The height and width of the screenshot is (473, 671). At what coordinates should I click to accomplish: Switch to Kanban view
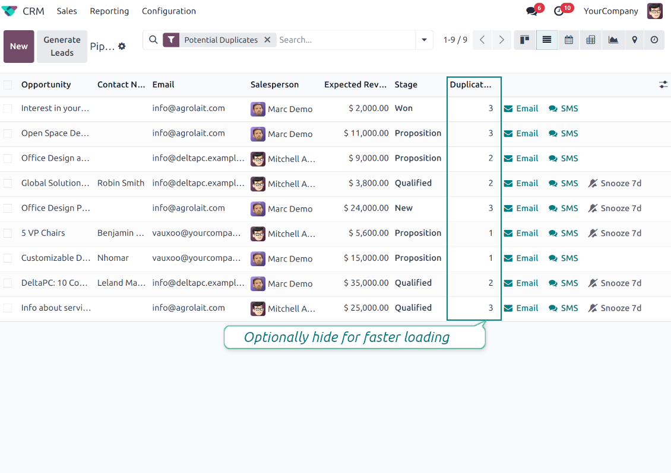(524, 40)
